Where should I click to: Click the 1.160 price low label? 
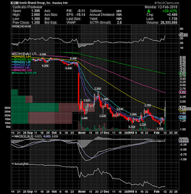click(x=132, y=127)
